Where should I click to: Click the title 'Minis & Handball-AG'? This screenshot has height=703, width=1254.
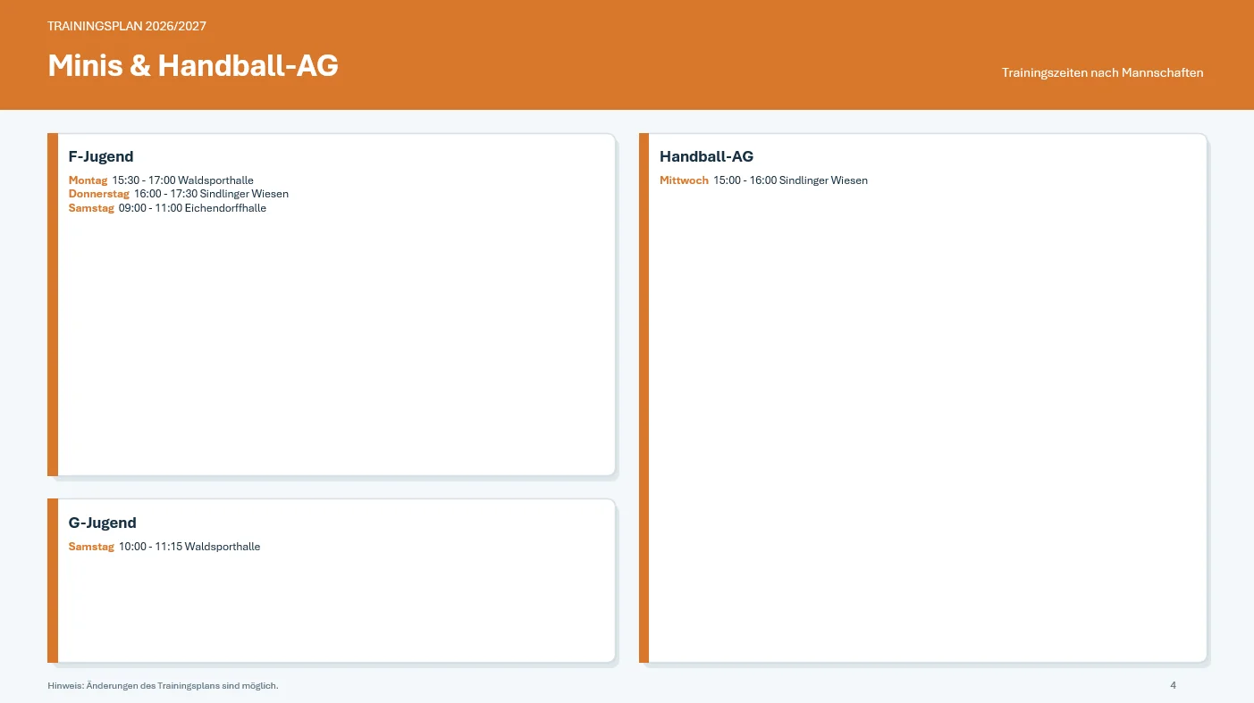tap(193, 65)
